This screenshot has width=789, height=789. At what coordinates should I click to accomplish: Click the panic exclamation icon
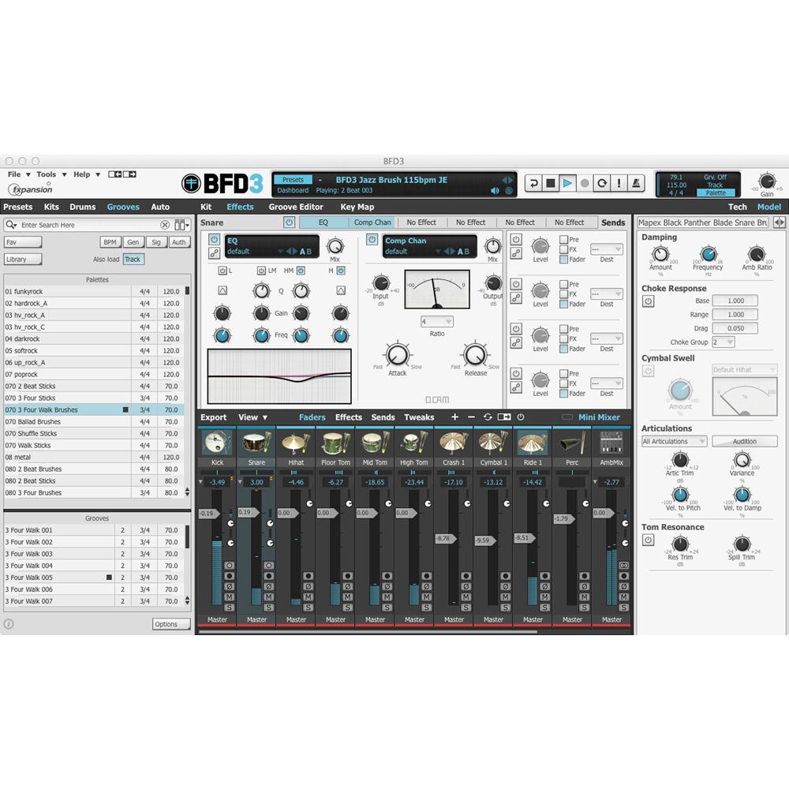point(619,183)
